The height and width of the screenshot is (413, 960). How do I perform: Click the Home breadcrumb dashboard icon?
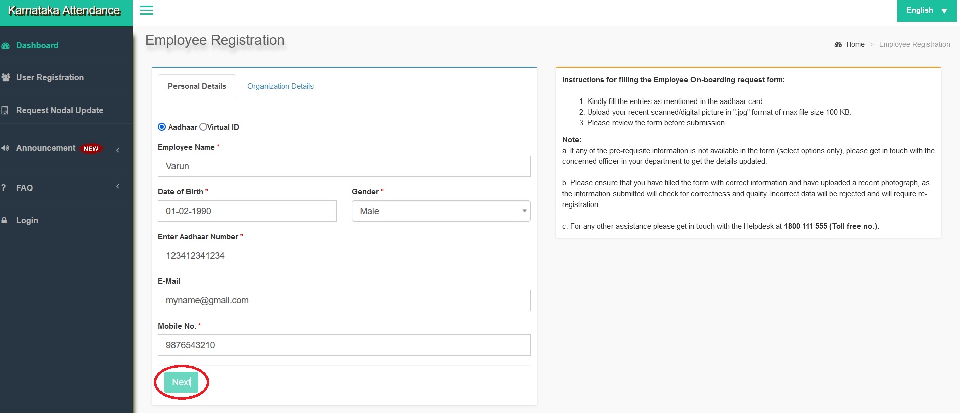[838, 45]
